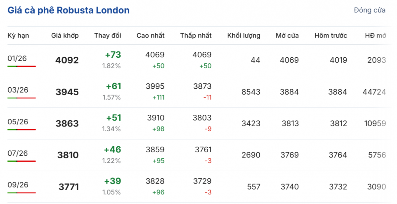397x204 pixels.
Task: Click the Cao nhất column header
Action: 150,36
